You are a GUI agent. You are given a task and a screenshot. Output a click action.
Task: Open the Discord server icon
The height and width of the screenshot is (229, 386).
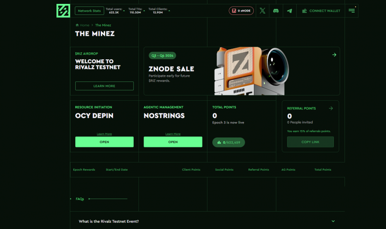pyautogui.click(x=276, y=11)
